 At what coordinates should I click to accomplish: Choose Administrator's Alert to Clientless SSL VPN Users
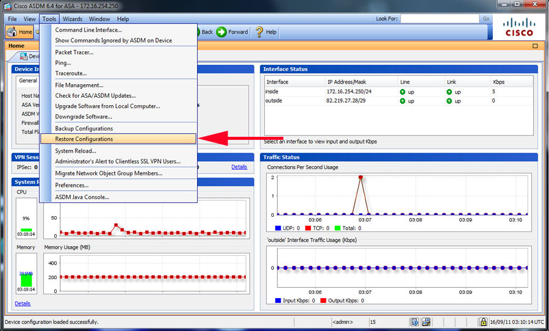tap(118, 162)
